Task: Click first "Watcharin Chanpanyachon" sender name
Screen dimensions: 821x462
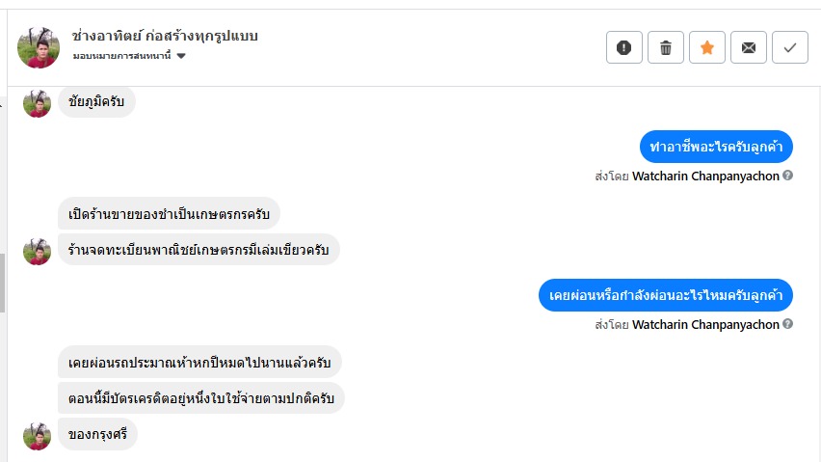Action: point(705,177)
